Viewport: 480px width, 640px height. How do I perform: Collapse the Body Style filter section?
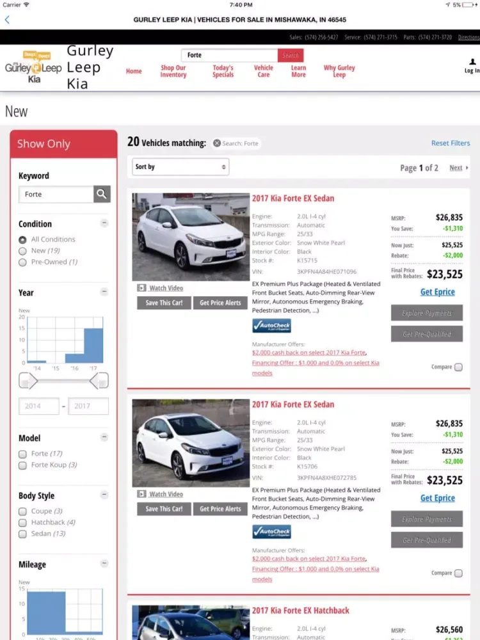point(104,495)
